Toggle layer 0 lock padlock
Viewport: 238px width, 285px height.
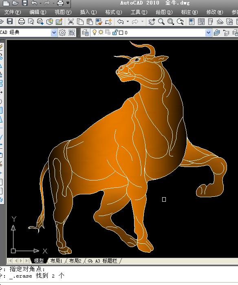115,32
